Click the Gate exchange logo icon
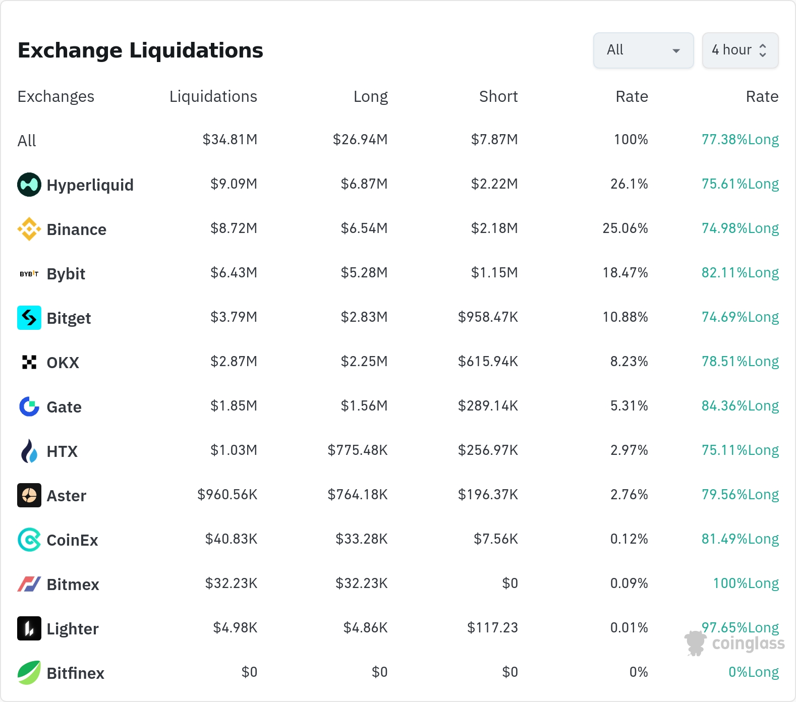Viewport: 796px width, 702px height. pos(29,406)
